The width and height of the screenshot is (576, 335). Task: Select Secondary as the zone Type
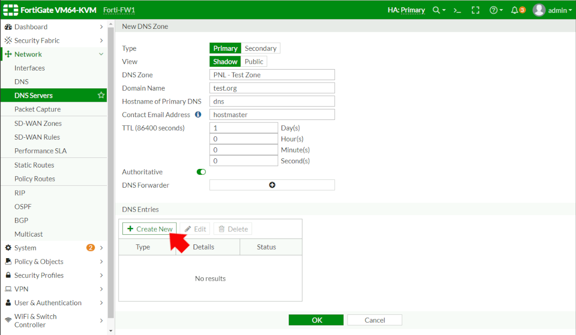(x=260, y=48)
